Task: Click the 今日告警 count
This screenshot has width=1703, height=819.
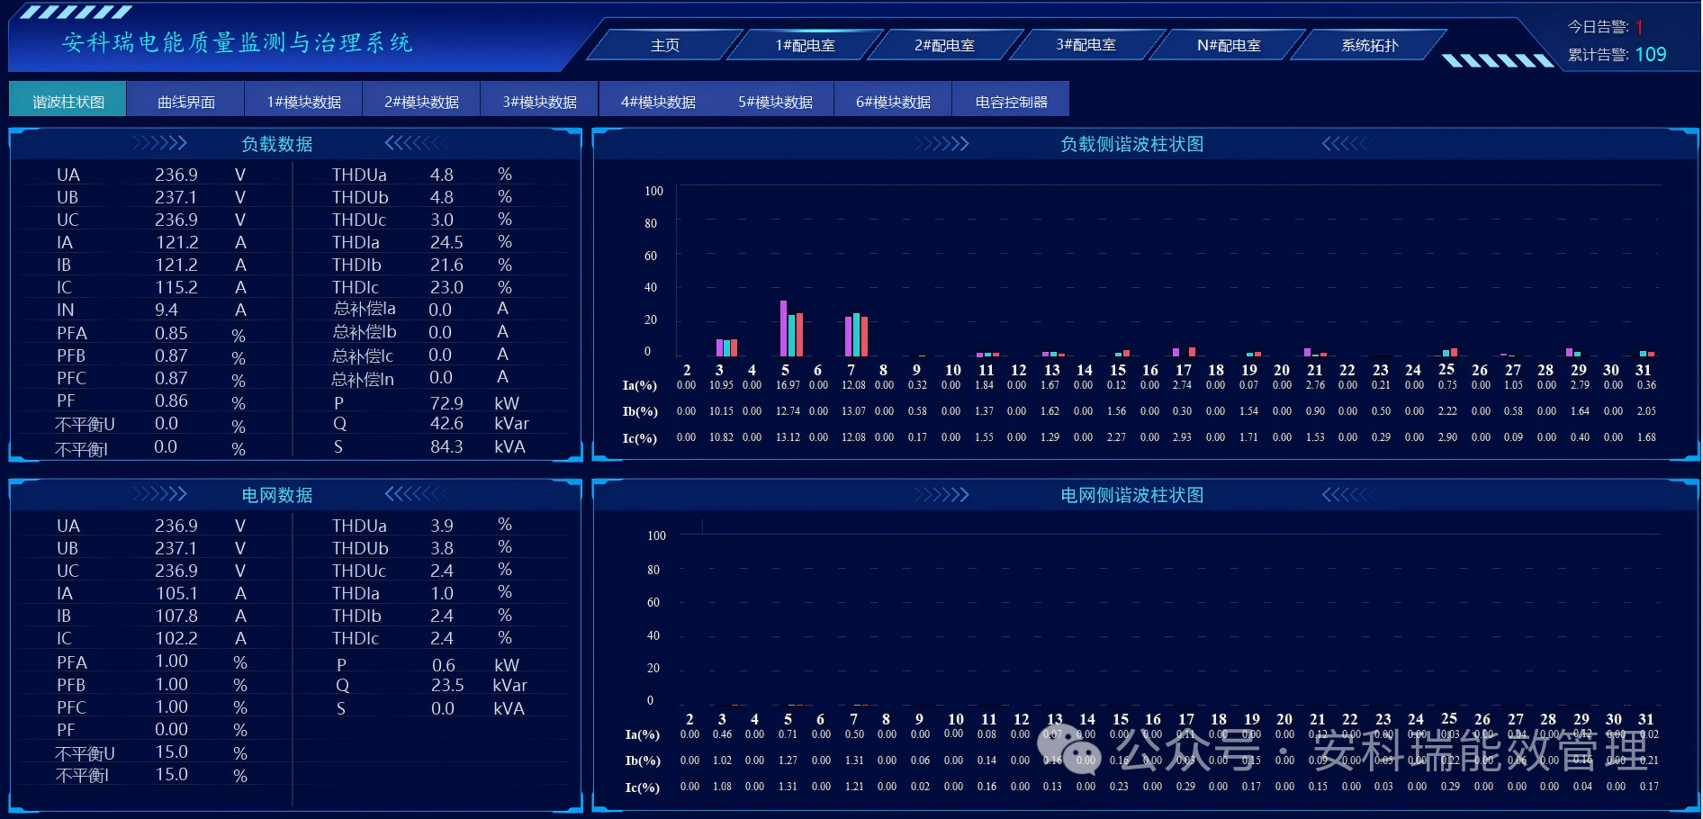Action: pos(1639,27)
